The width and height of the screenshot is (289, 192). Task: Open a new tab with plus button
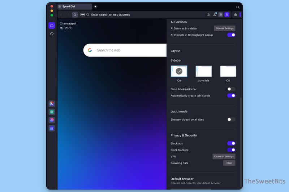tap(95, 6)
